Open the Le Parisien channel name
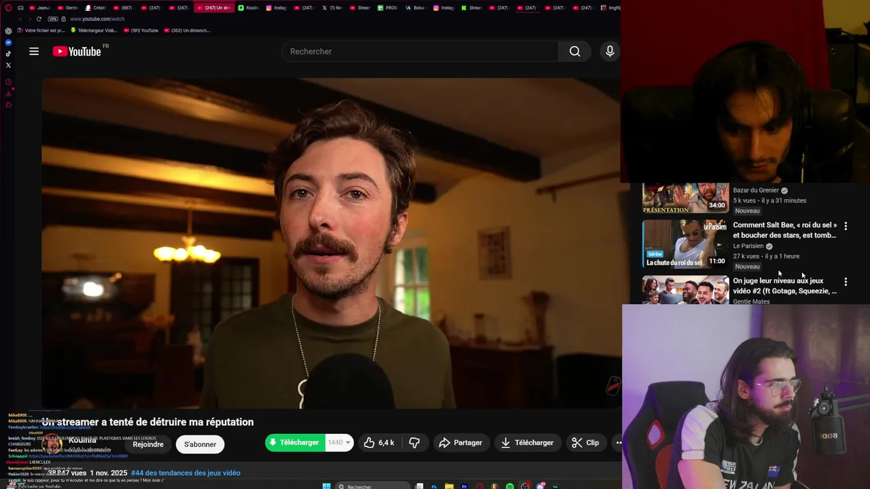The width and height of the screenshot is (870, 489). click(748, 246)
